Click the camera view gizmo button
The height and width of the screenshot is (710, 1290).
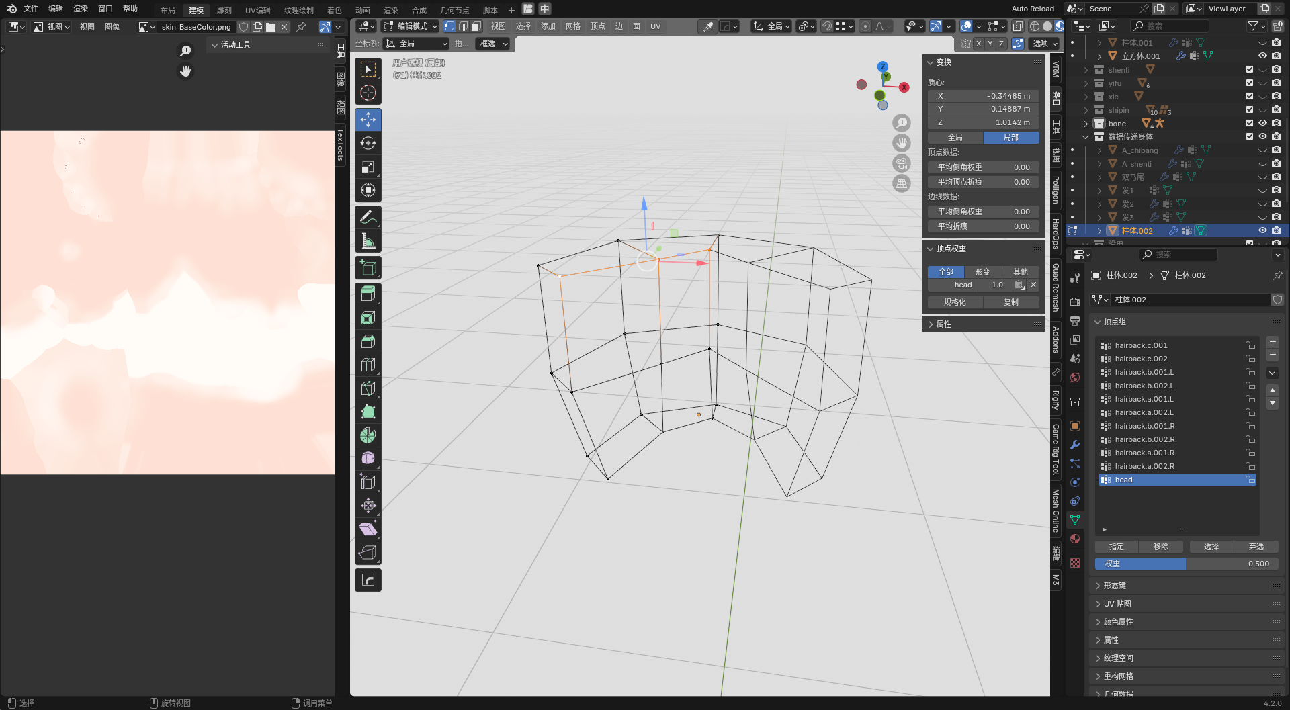pos(901,163)
